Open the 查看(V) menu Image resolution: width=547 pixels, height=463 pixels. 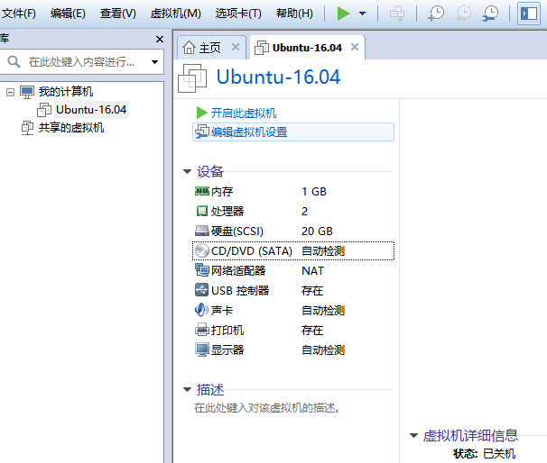point(118,14)
